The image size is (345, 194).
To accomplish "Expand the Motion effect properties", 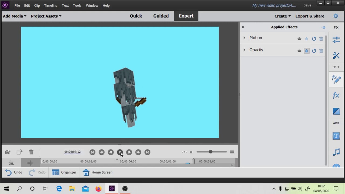I will coord(244,38).
